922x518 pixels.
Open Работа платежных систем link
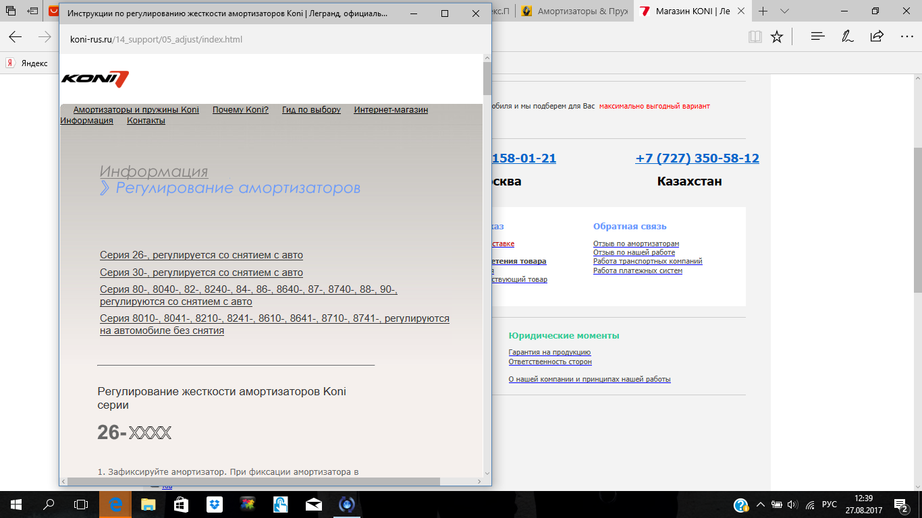pos(638,270)
